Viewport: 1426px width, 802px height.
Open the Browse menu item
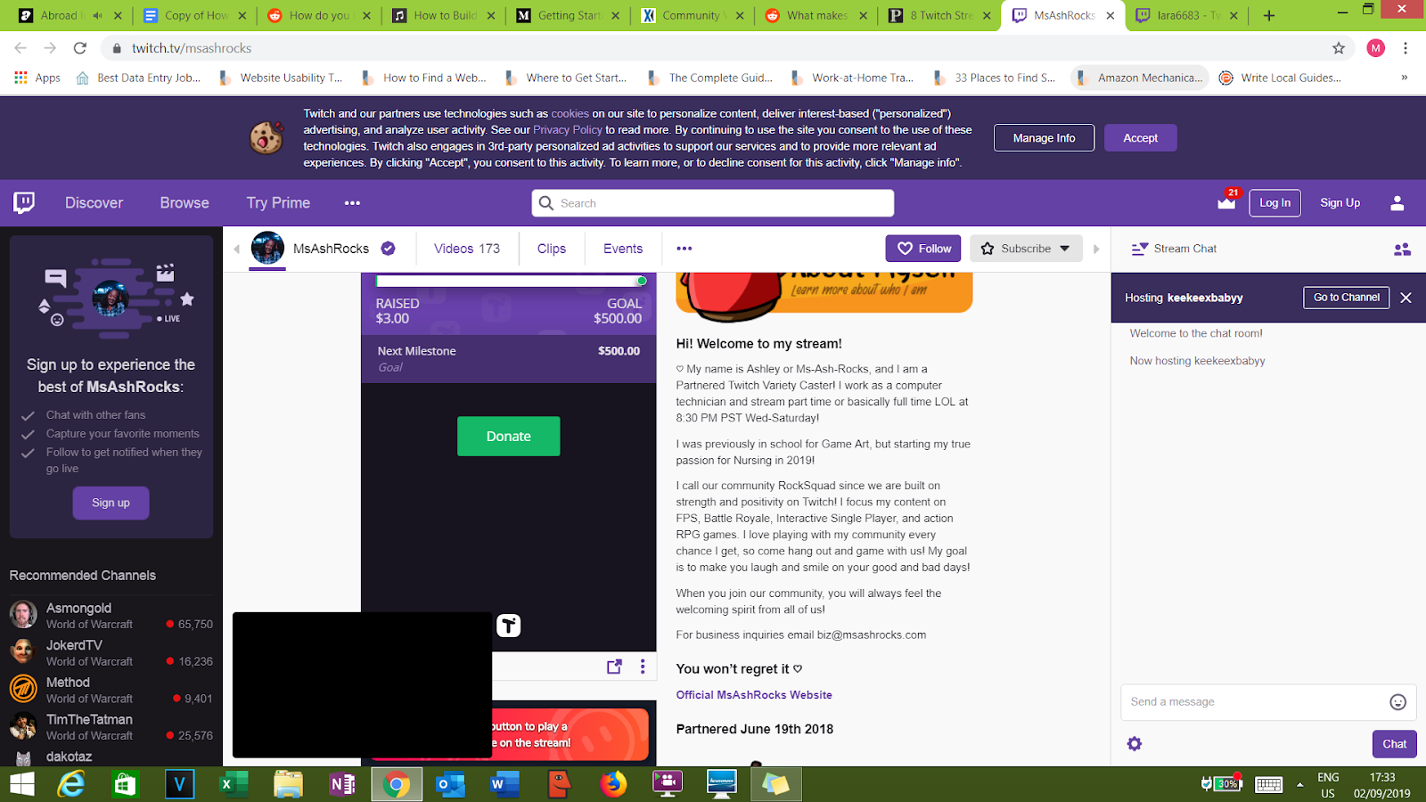(x=184, y=203)
